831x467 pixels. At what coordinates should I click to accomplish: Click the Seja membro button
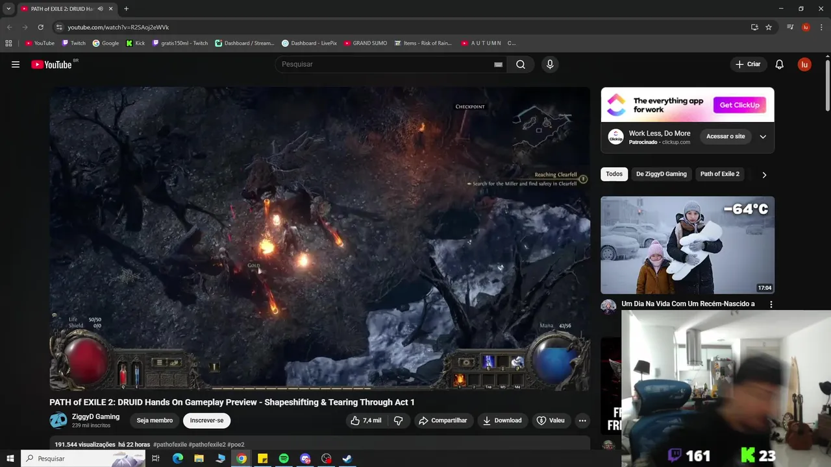click(155, 420)
